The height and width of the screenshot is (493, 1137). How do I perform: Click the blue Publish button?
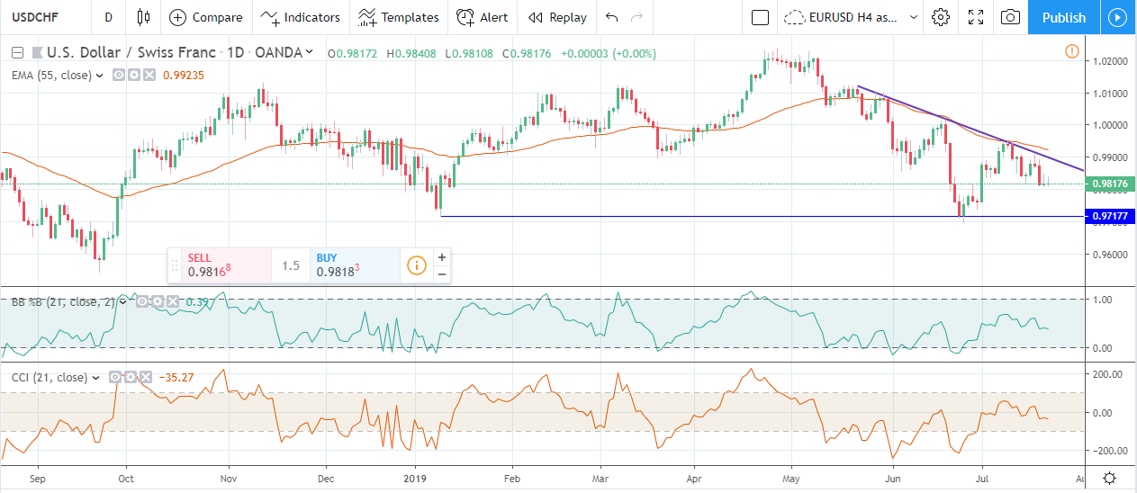(x=1064, y=17)
